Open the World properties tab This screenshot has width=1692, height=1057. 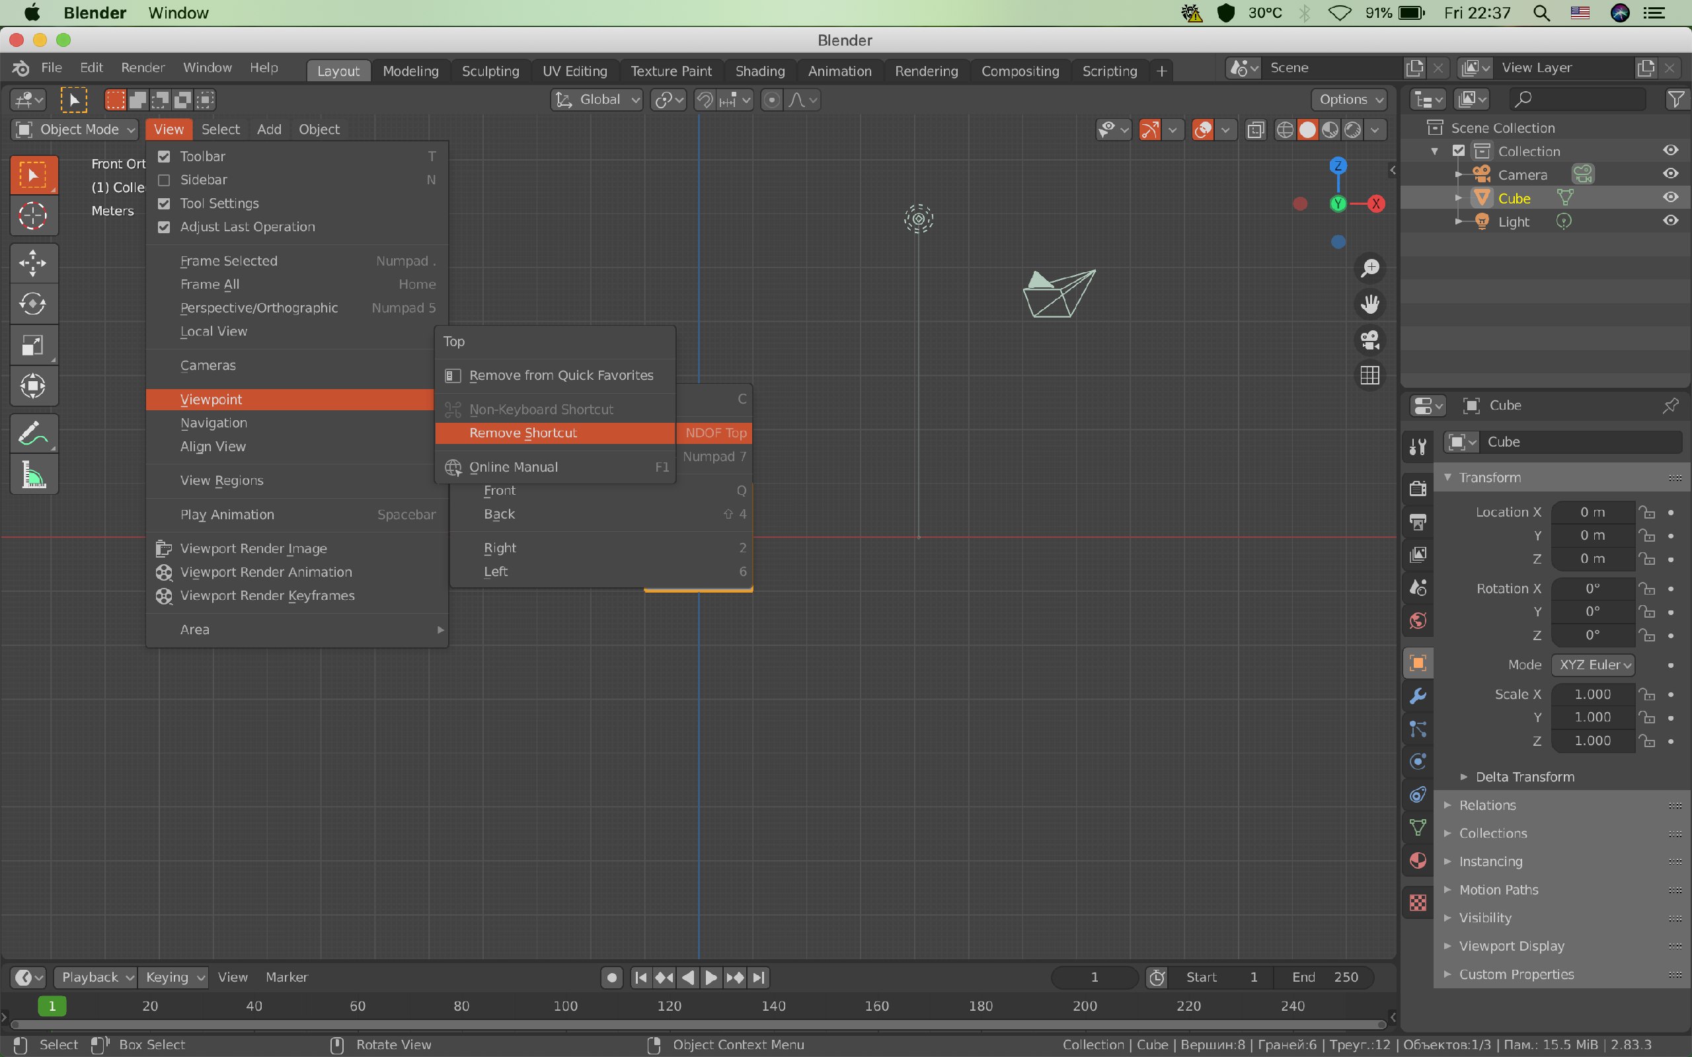[1417, 621]
